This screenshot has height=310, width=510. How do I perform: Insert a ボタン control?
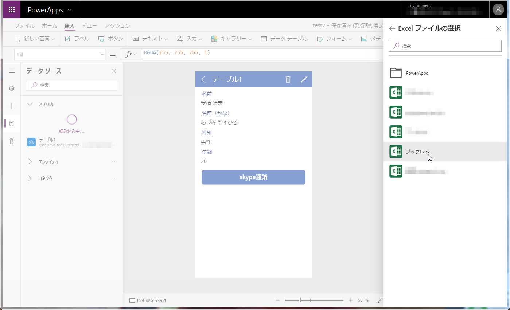point(111,39)
